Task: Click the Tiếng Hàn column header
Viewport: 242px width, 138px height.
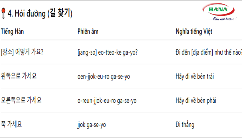Action: (12, 31)
